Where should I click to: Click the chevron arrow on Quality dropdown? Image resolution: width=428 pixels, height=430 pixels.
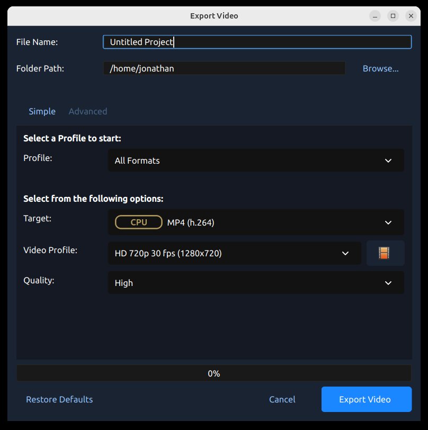pos(388,283)
